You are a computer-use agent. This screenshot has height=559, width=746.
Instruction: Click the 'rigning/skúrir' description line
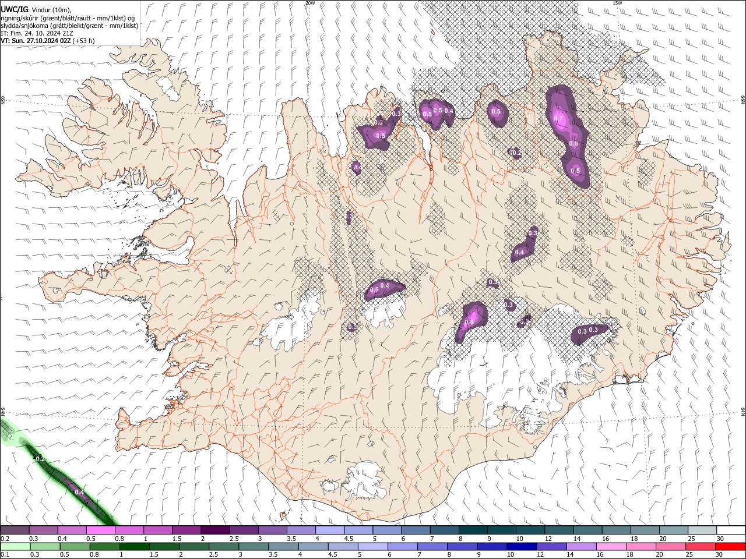click(68, 18)
